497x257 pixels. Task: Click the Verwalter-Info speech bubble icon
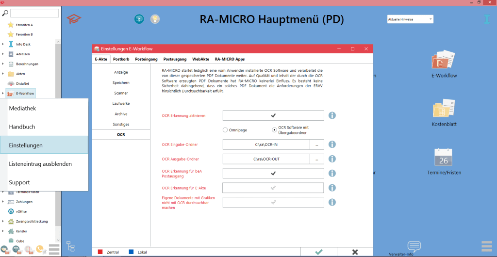click(x=414, y=246)
